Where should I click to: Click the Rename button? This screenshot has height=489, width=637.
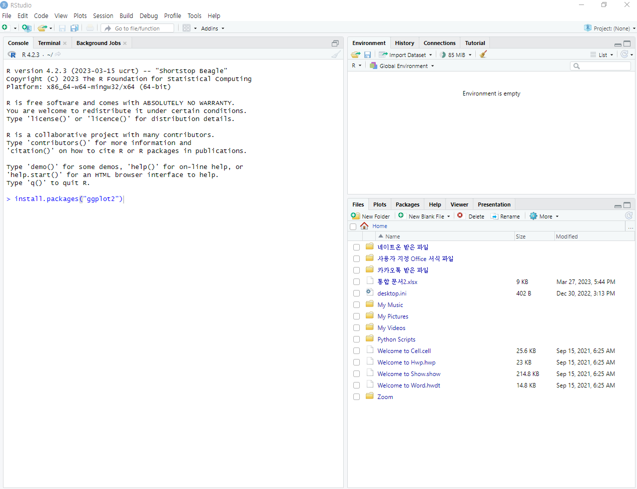[505, 216]
